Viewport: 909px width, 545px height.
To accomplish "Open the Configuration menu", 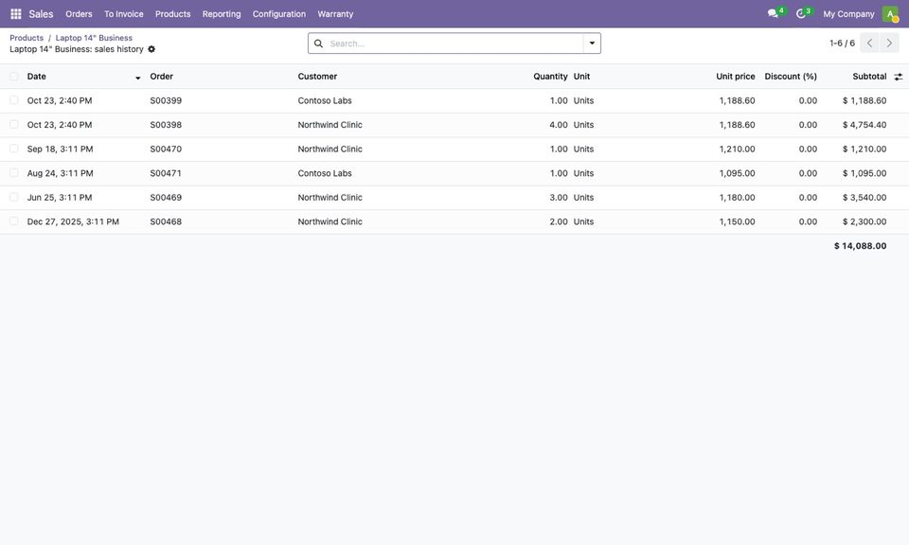I will coord(278,14).
